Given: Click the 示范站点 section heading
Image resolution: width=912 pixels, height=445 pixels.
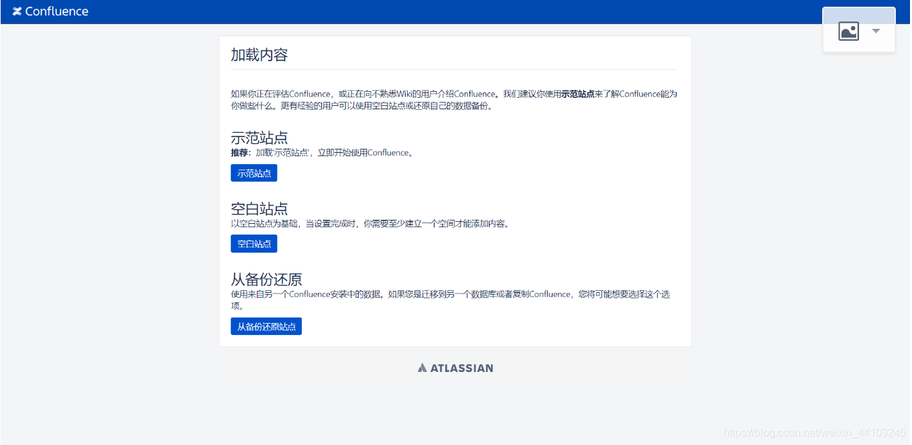Looking at the screenshot, I should click(260, 138).
